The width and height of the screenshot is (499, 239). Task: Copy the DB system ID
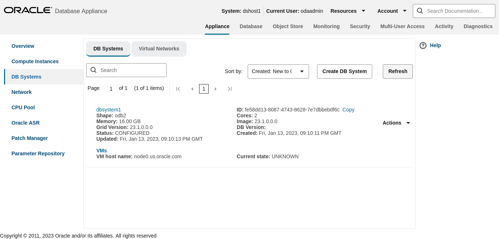(348, 110)
